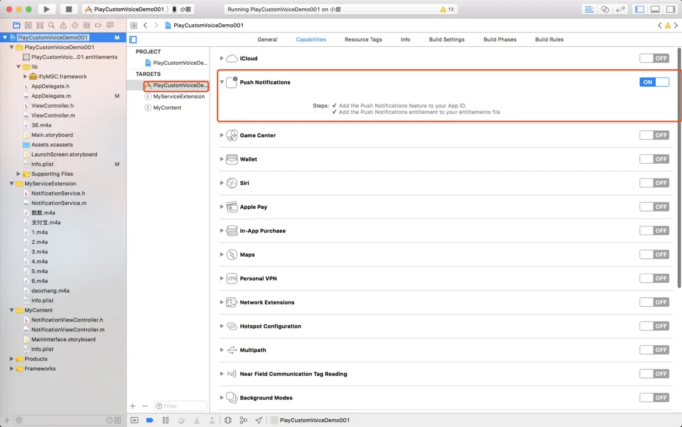Open the Issue navigator warning icon

[63, 25]
